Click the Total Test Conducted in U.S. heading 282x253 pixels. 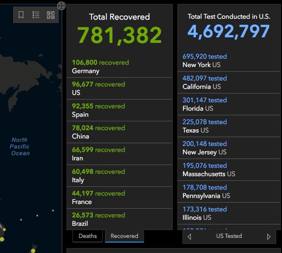[229, 16]
